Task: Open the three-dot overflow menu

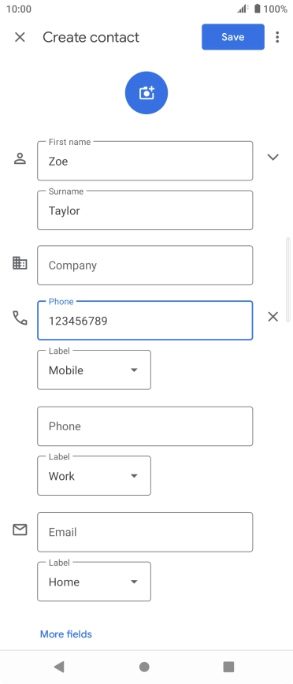Action: 277,37
